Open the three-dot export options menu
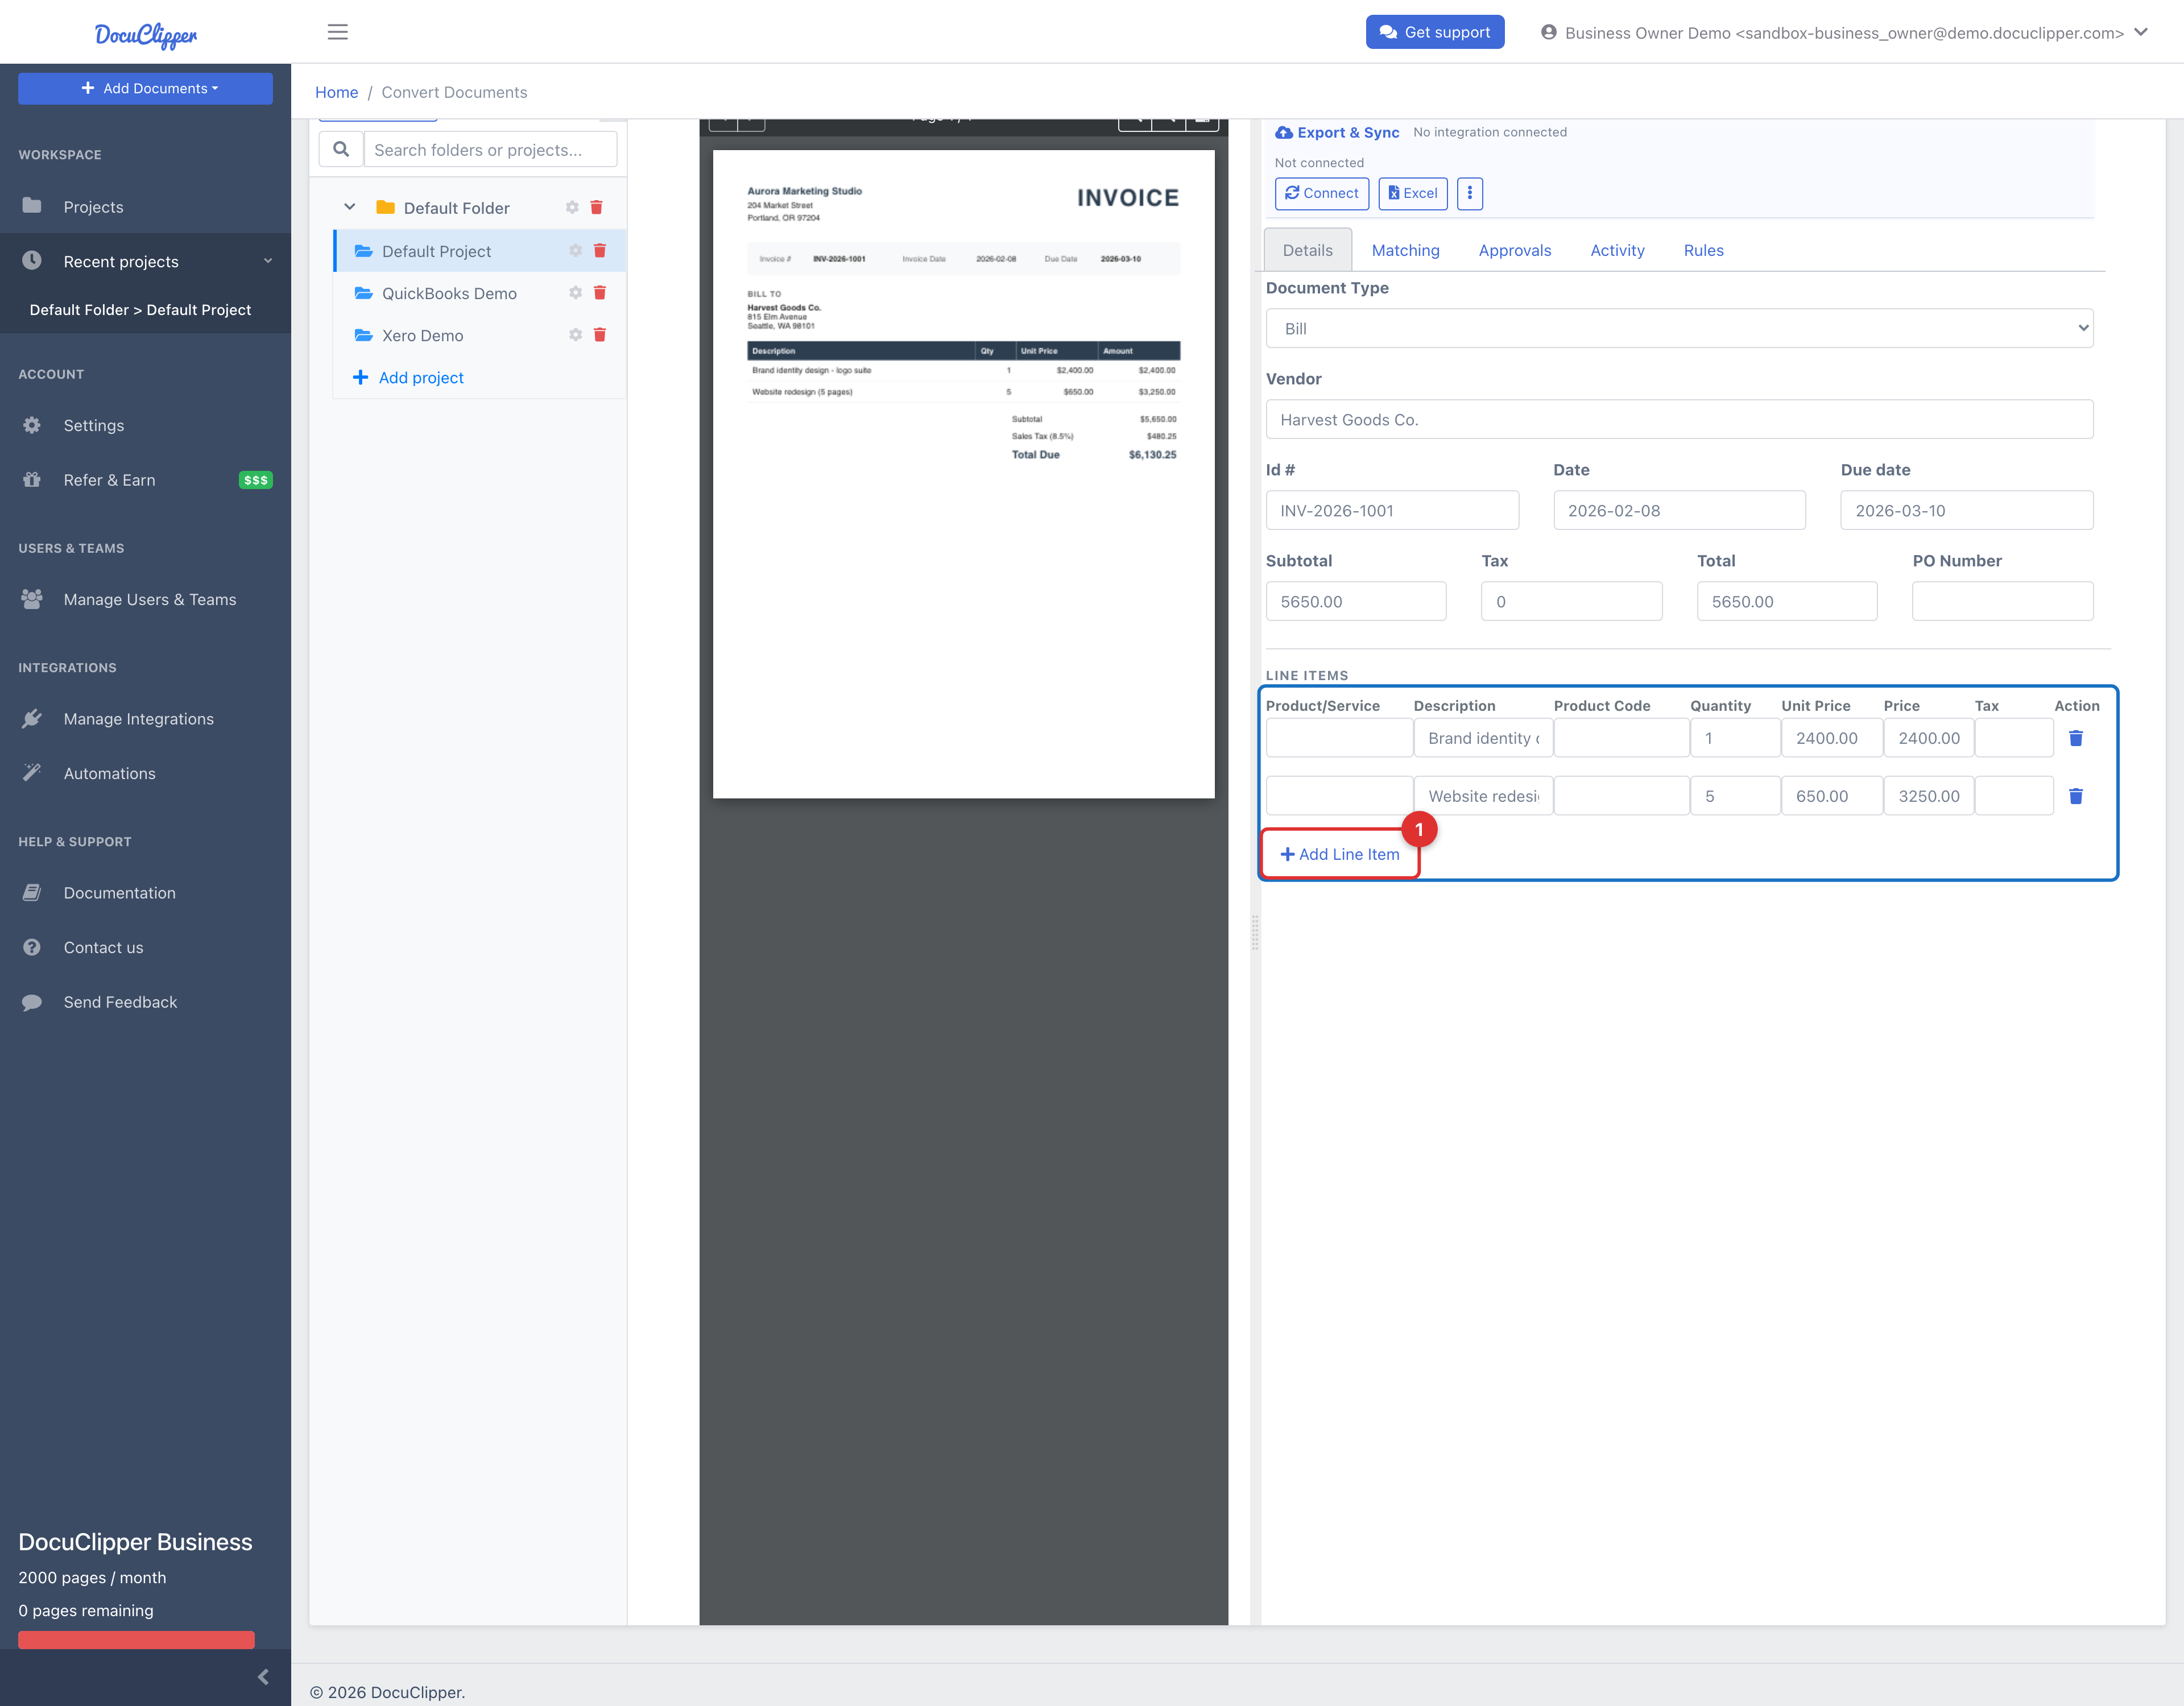 pos(1469,193)
